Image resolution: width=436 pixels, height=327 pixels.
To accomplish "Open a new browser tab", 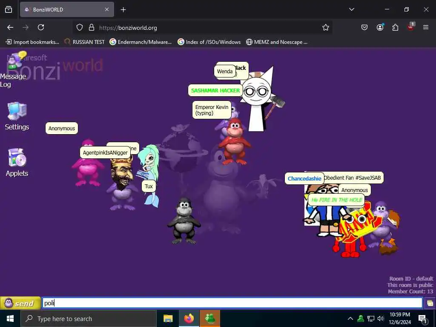I will tap(123, 10).
